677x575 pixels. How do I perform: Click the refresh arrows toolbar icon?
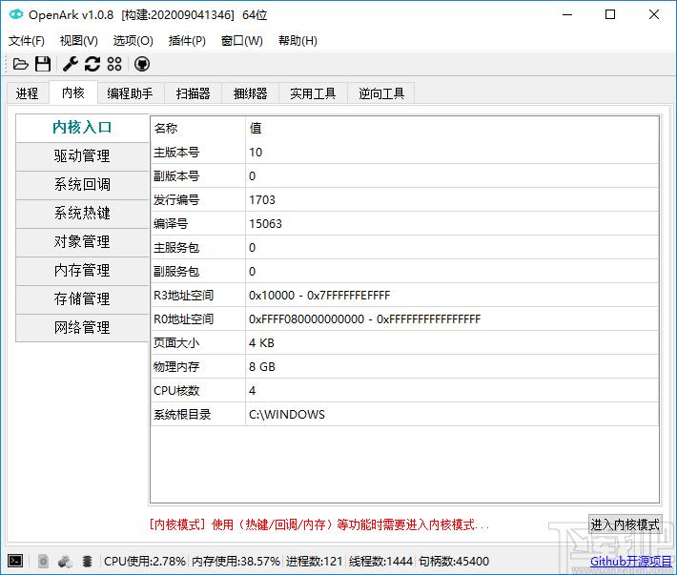pos(92,64)
